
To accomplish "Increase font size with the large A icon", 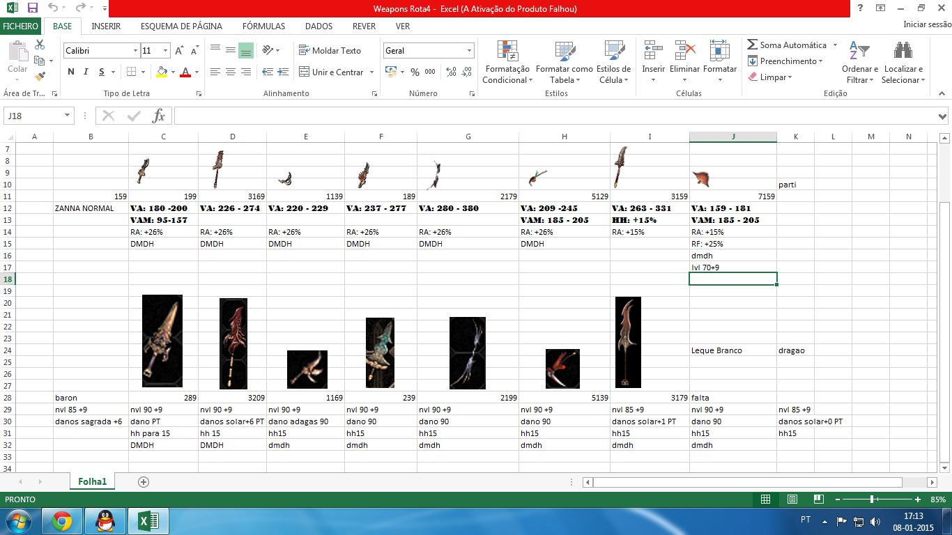I will [x=179, y=51].
